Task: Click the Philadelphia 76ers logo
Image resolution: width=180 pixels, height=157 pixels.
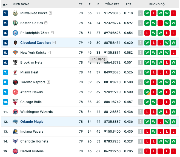Action: click(x=15, y=33)
